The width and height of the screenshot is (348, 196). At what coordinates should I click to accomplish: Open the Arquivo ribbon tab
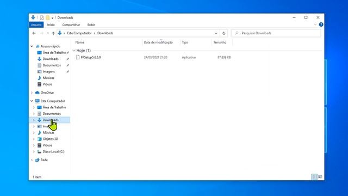click(x=36, y=24)
